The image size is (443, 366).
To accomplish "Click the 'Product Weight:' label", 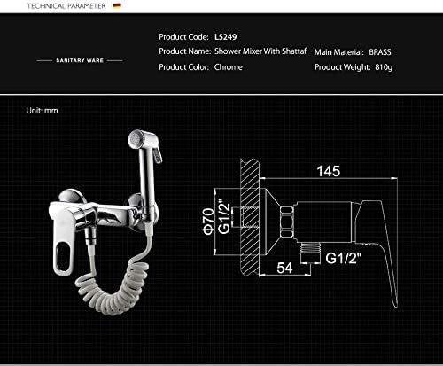I will click(342, 67).
